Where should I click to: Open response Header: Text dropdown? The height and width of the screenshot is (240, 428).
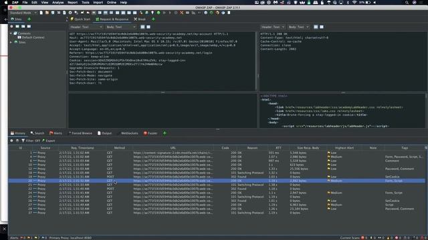[272, 27]
